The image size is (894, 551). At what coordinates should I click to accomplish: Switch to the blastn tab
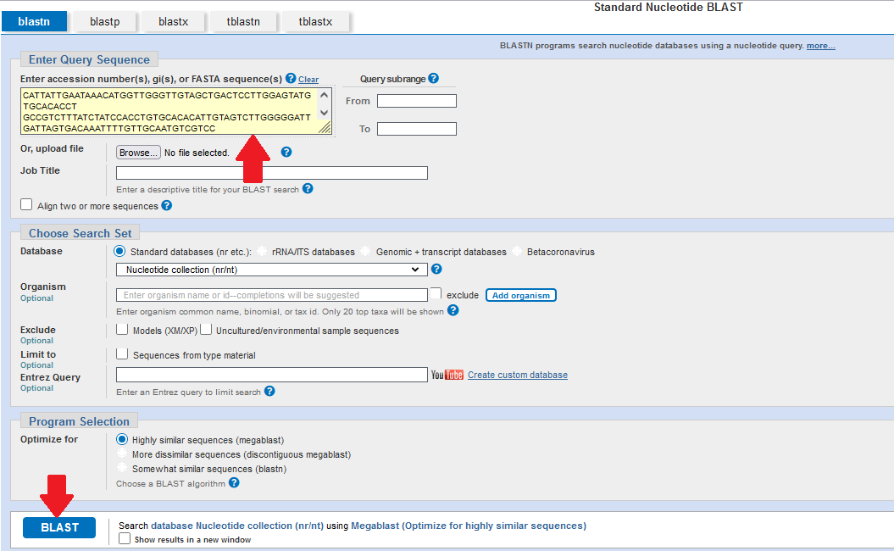pyautogui.click(x=34, y=22)
